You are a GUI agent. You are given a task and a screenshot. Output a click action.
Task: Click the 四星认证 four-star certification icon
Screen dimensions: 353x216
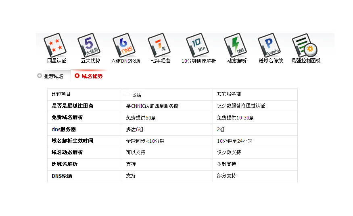click(55, 45)
